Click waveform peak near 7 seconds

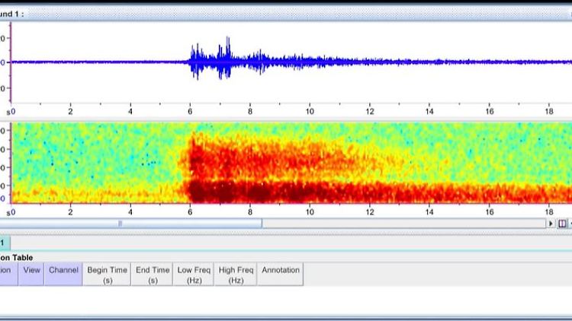(227, 47)
